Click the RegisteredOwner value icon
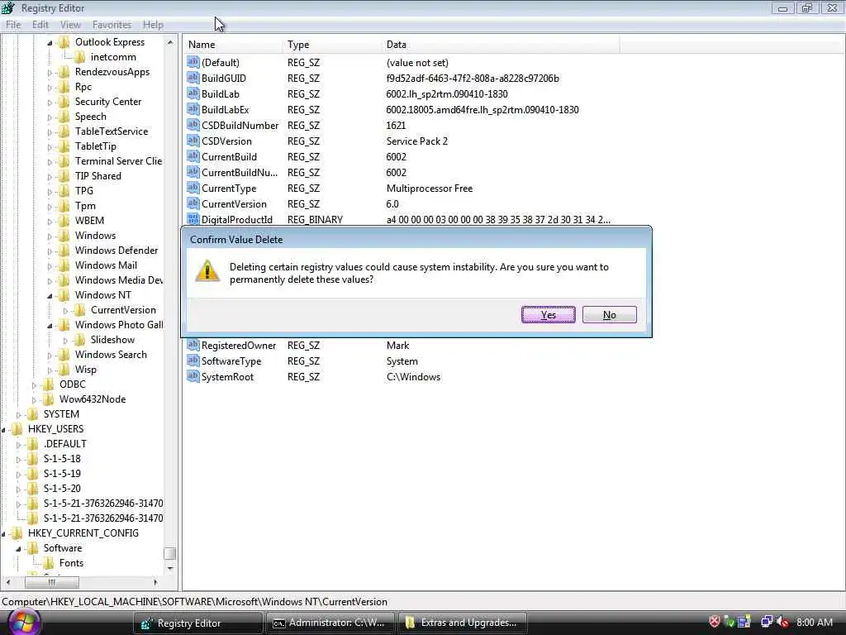This screenshot has width=846, height=635. [193, 345]
